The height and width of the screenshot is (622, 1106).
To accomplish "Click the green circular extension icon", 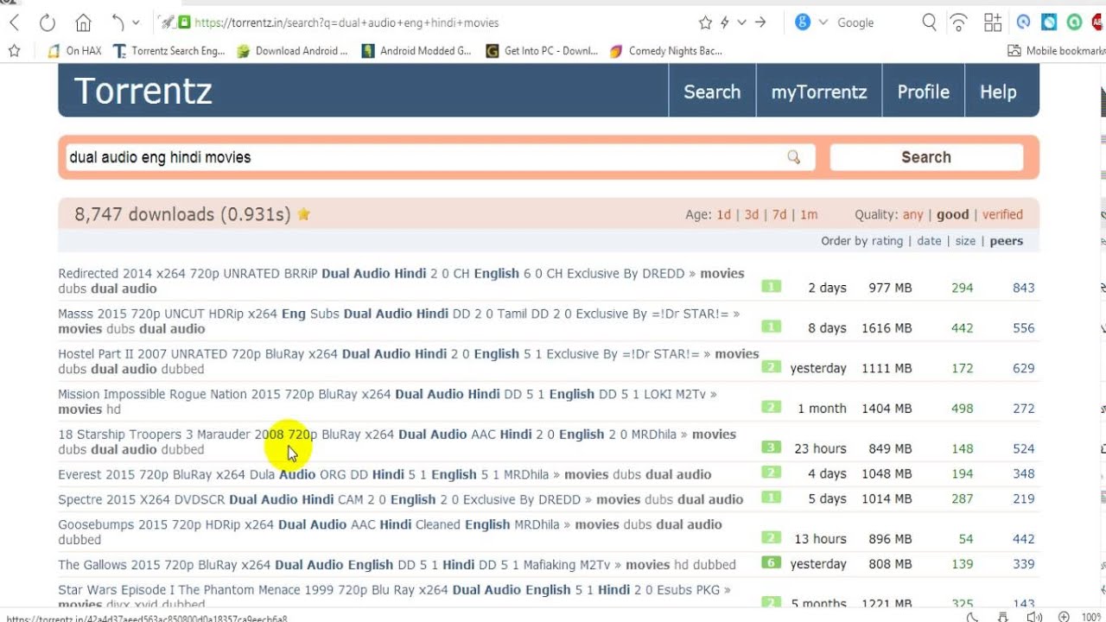I will tap(1074, 22).
